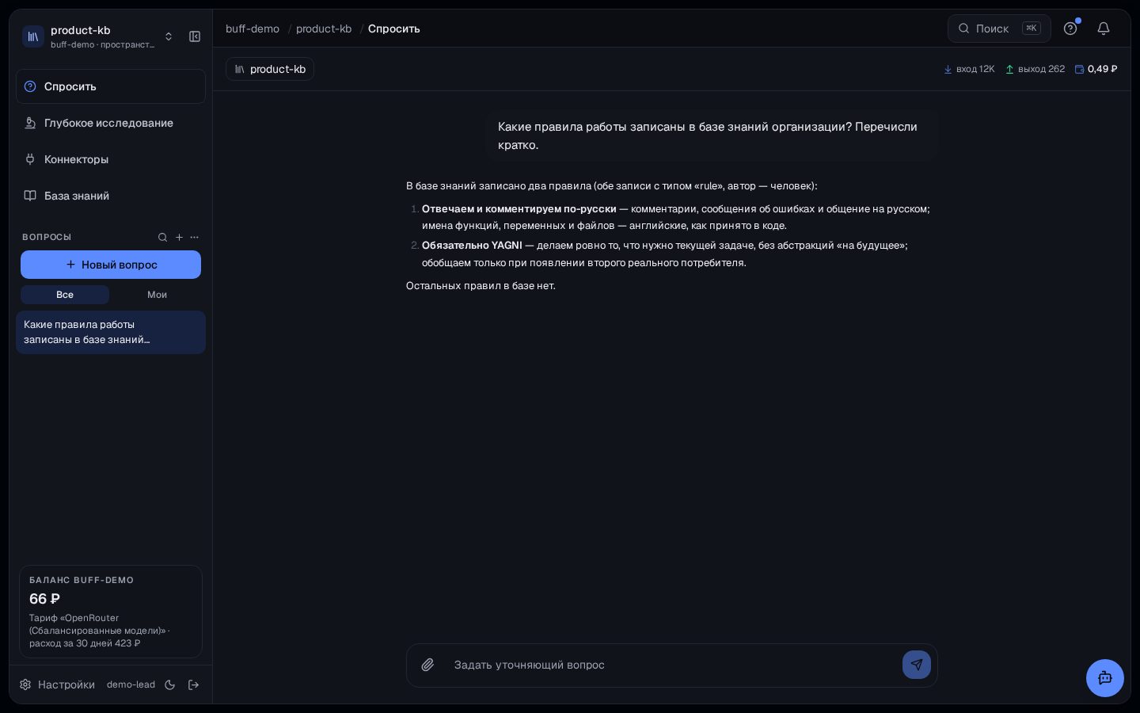Open Глубокое исследование in sidebar

pyautogui.click(x=111, y=123)
